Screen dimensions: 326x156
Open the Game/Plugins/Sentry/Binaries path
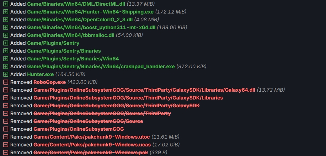pyautogui.click(x=64, y=51)
